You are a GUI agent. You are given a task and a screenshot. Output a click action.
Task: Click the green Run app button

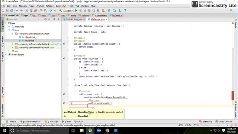pos(76,10)
